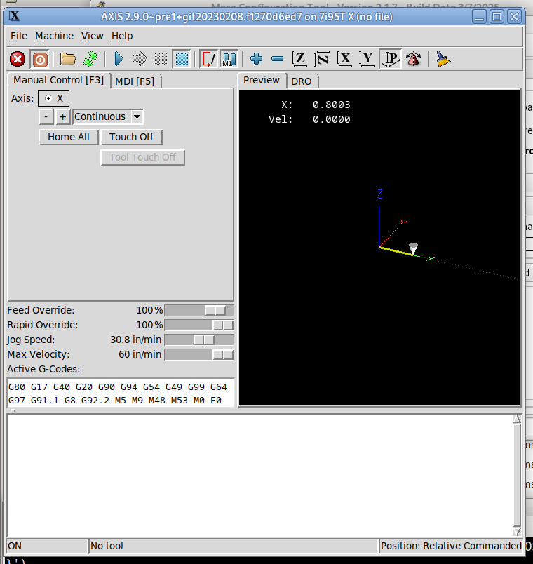Screen dimensions: 533x564
Task: Click the Touch Off button
Action: pos(132,137)
